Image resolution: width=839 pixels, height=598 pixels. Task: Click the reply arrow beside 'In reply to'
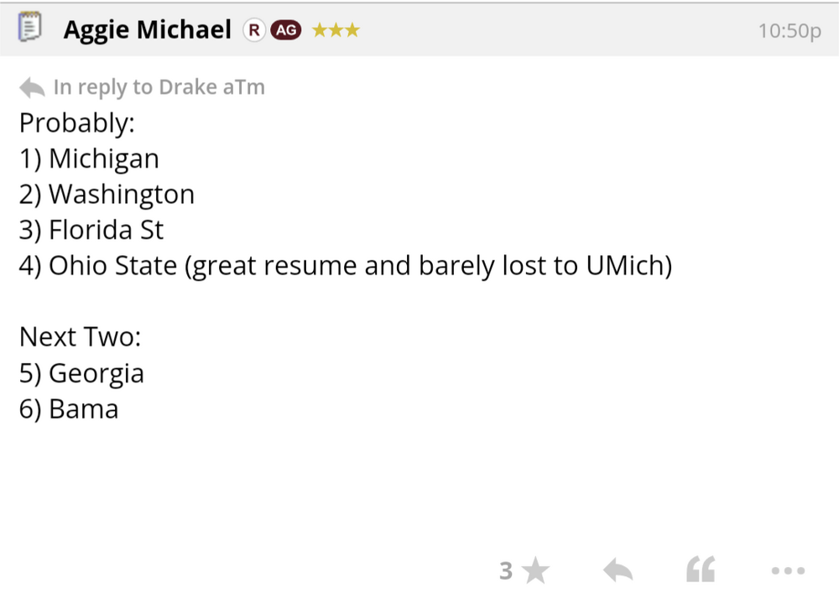(31, 86)
